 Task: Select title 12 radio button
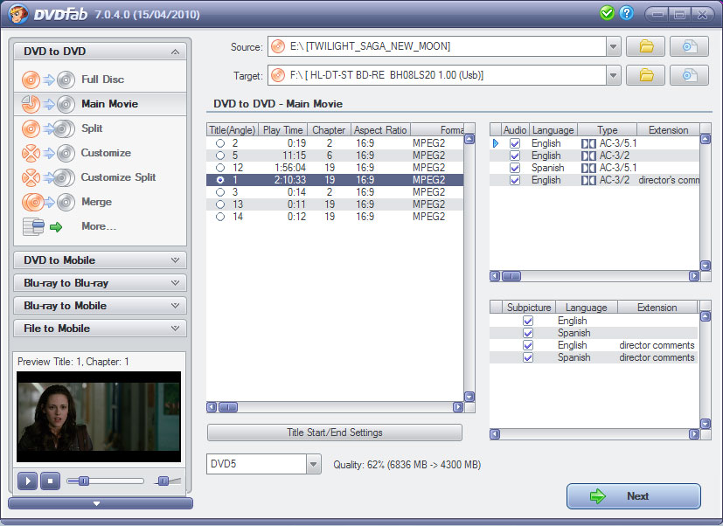click(220, 168)
